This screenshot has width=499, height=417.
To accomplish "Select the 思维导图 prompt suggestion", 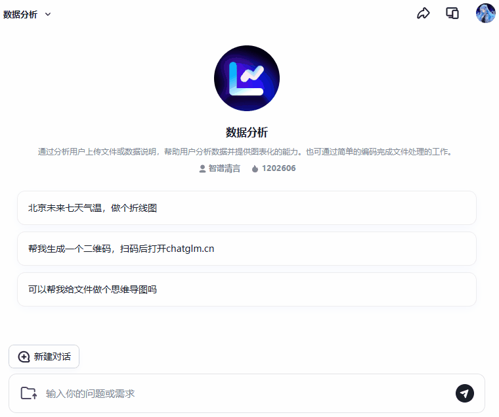I will click(x=247, y=289).
